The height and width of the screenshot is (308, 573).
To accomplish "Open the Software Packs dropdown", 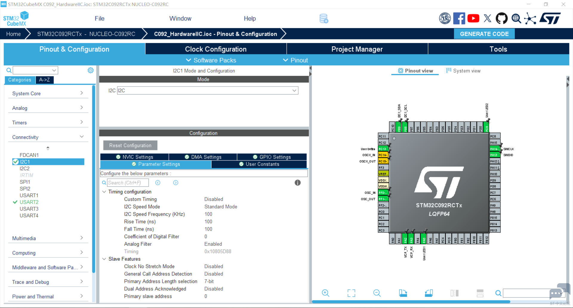I will coord(211,60).
